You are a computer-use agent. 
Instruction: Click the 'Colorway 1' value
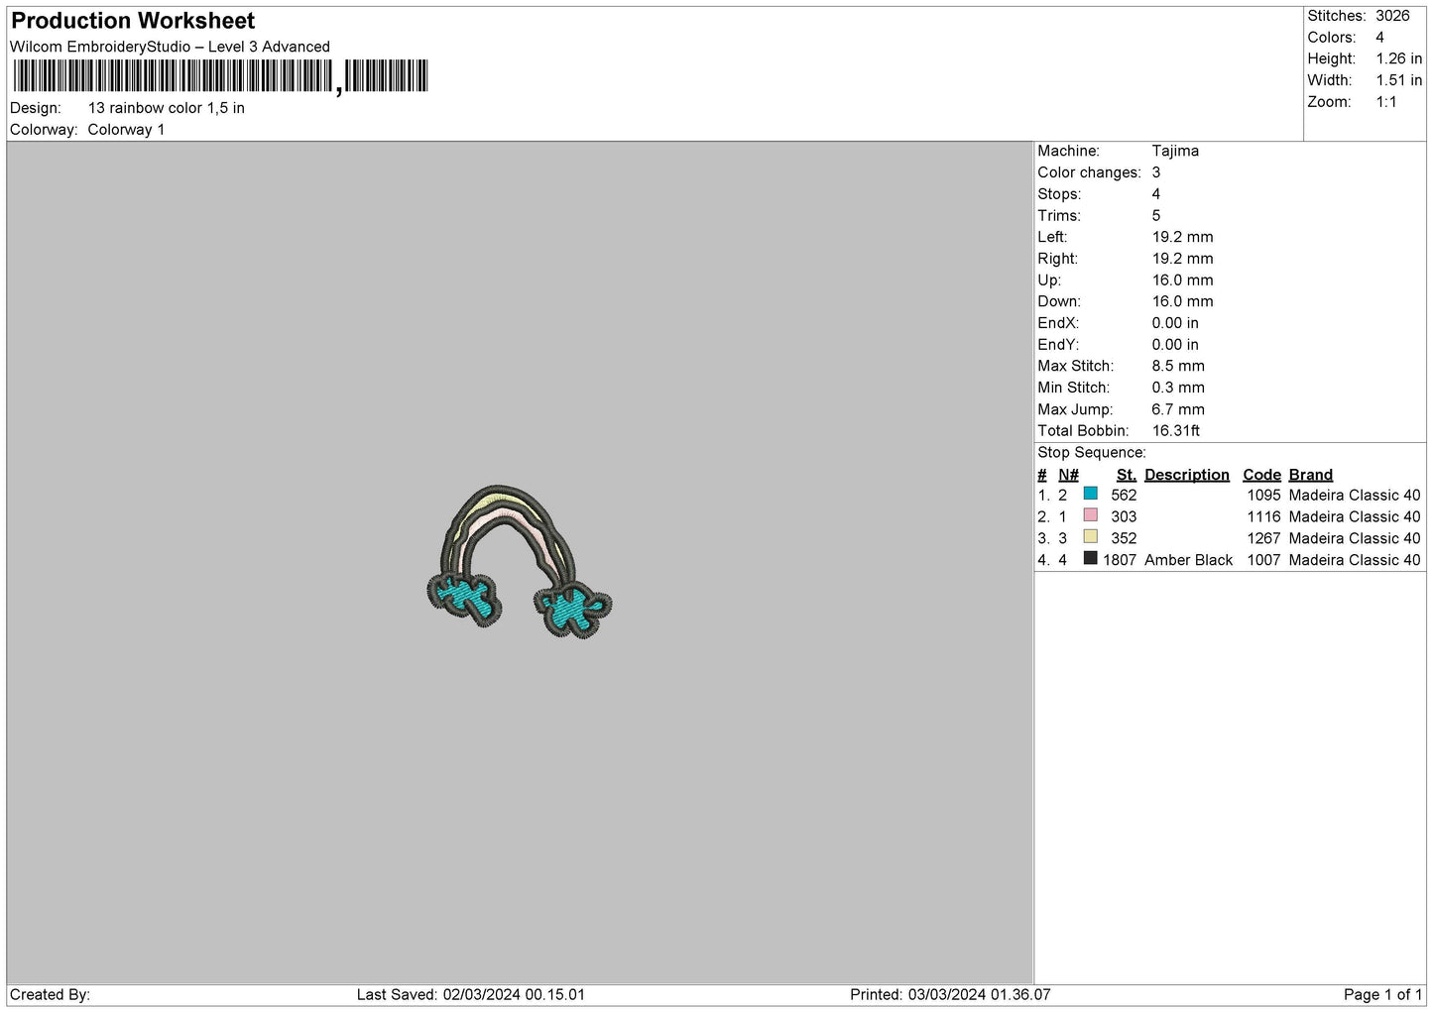(x=126, y=130)
